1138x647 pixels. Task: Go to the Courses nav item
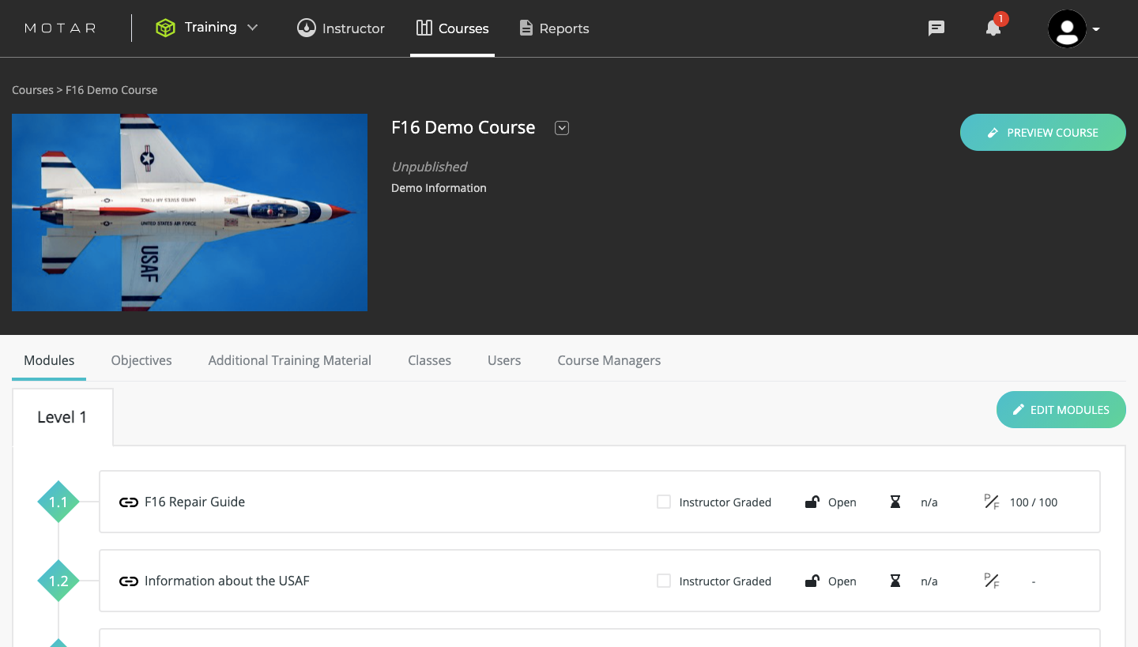click(x=452, y=28)
